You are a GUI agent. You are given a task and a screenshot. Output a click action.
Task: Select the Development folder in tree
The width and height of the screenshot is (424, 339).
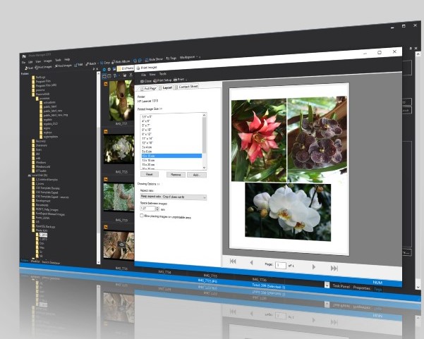(x=43, y=201)
